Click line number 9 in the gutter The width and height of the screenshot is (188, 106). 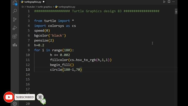coord(29,50)
